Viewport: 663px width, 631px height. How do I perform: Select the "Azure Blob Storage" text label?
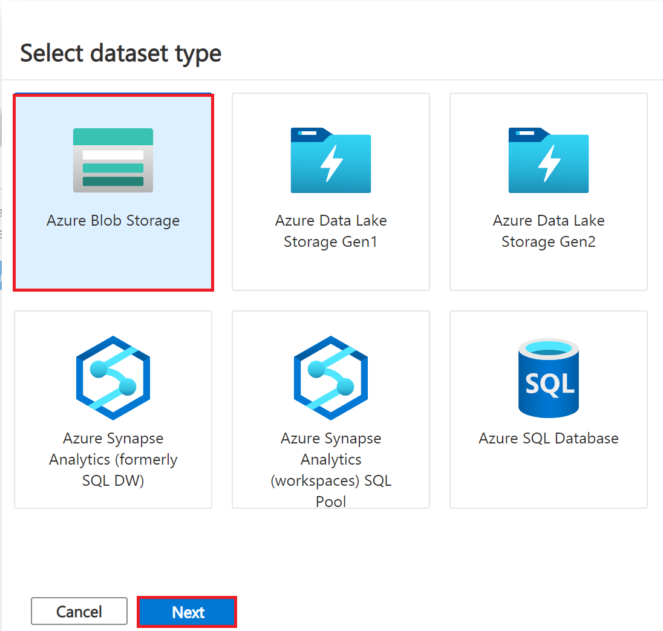113,221
